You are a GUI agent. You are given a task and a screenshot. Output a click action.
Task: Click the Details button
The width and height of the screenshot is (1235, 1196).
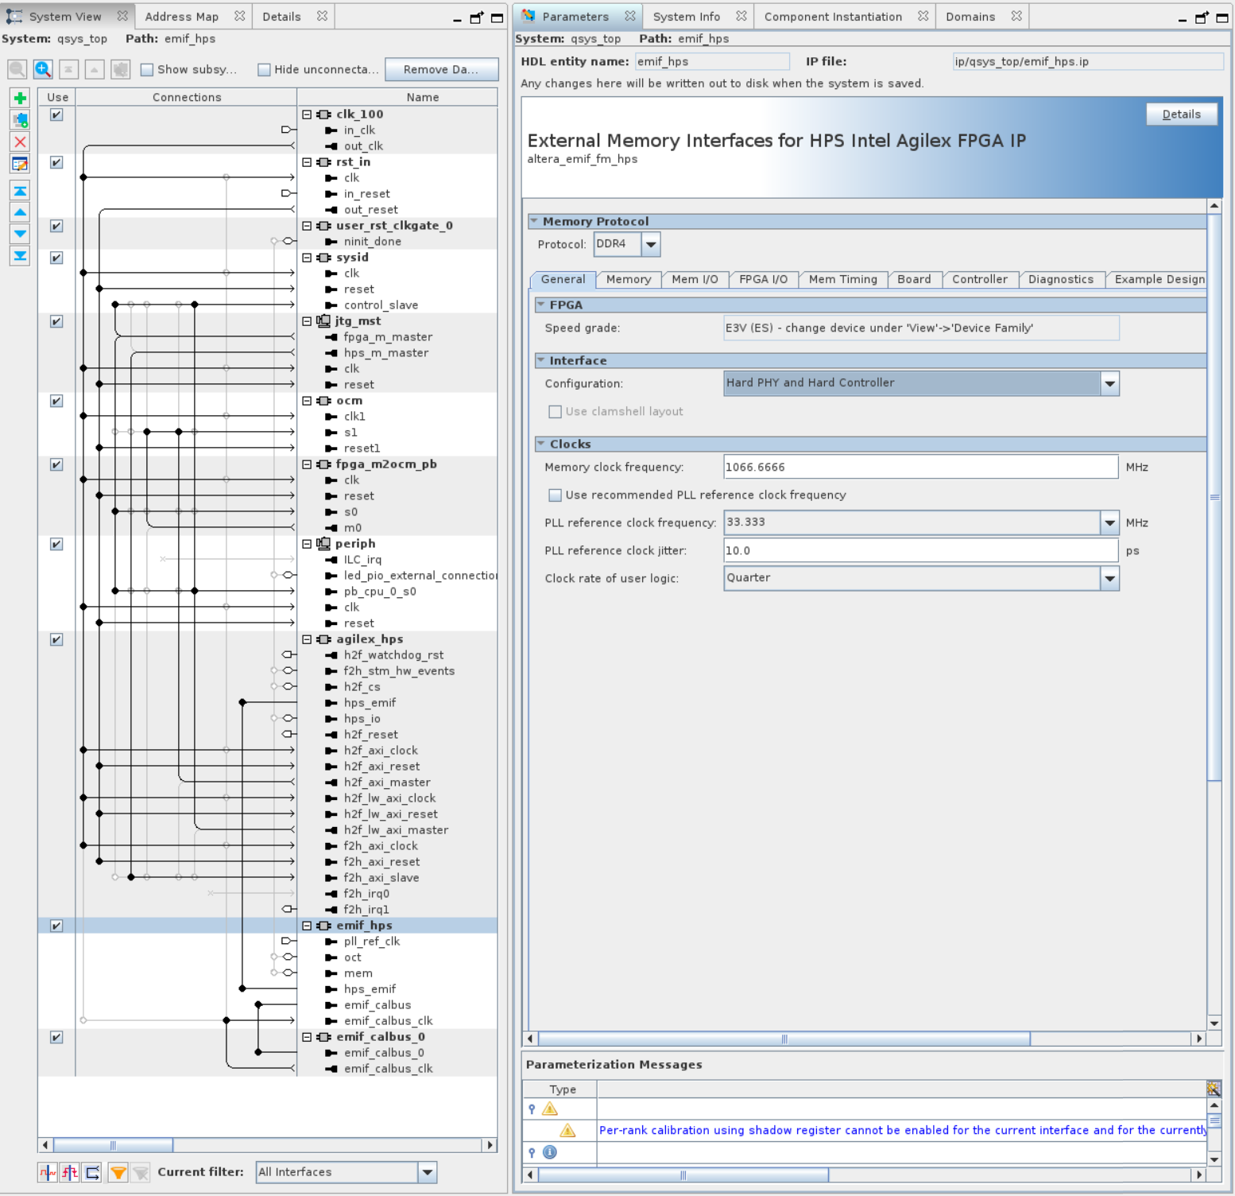[x=1182, y=114]
